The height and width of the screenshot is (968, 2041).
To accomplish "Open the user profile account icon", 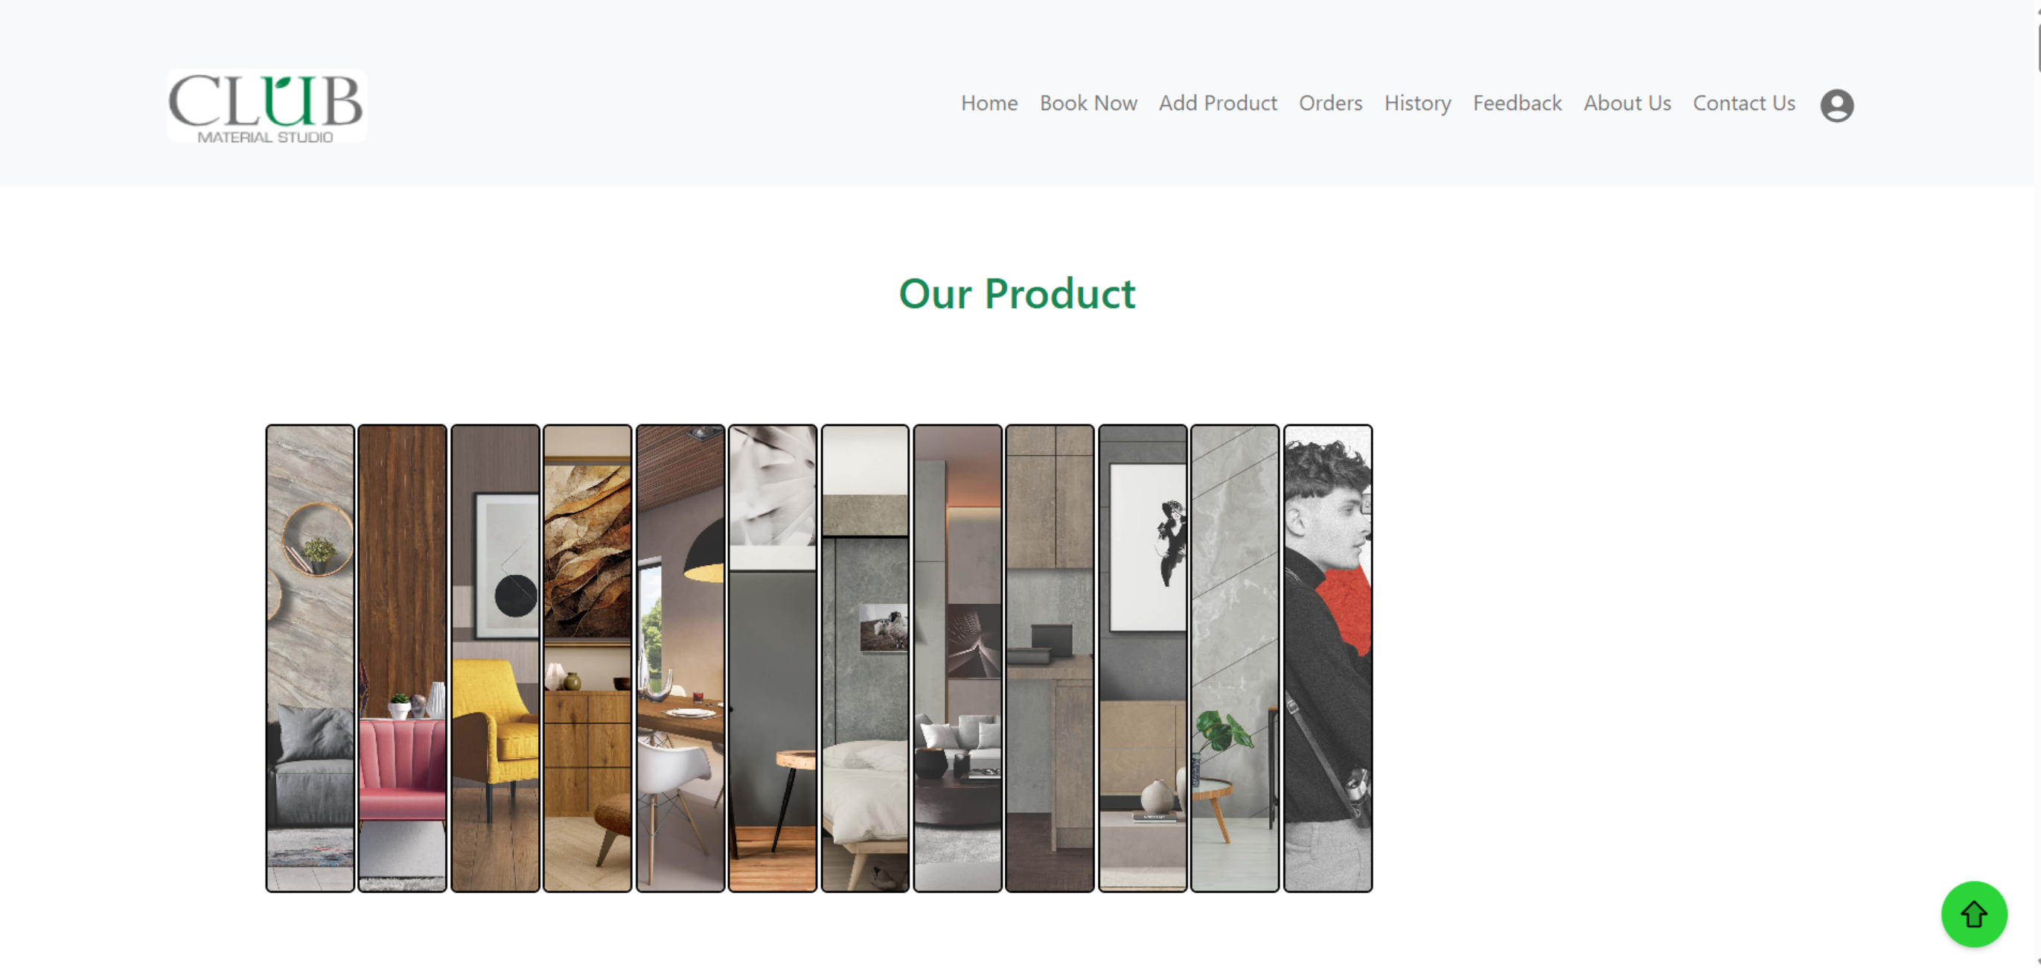I will pos(1836,106).
